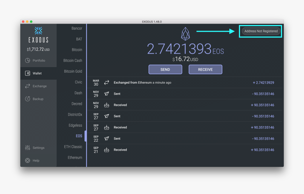
Task: Click the SEP 21 date cell
Action: pos(96,150)
